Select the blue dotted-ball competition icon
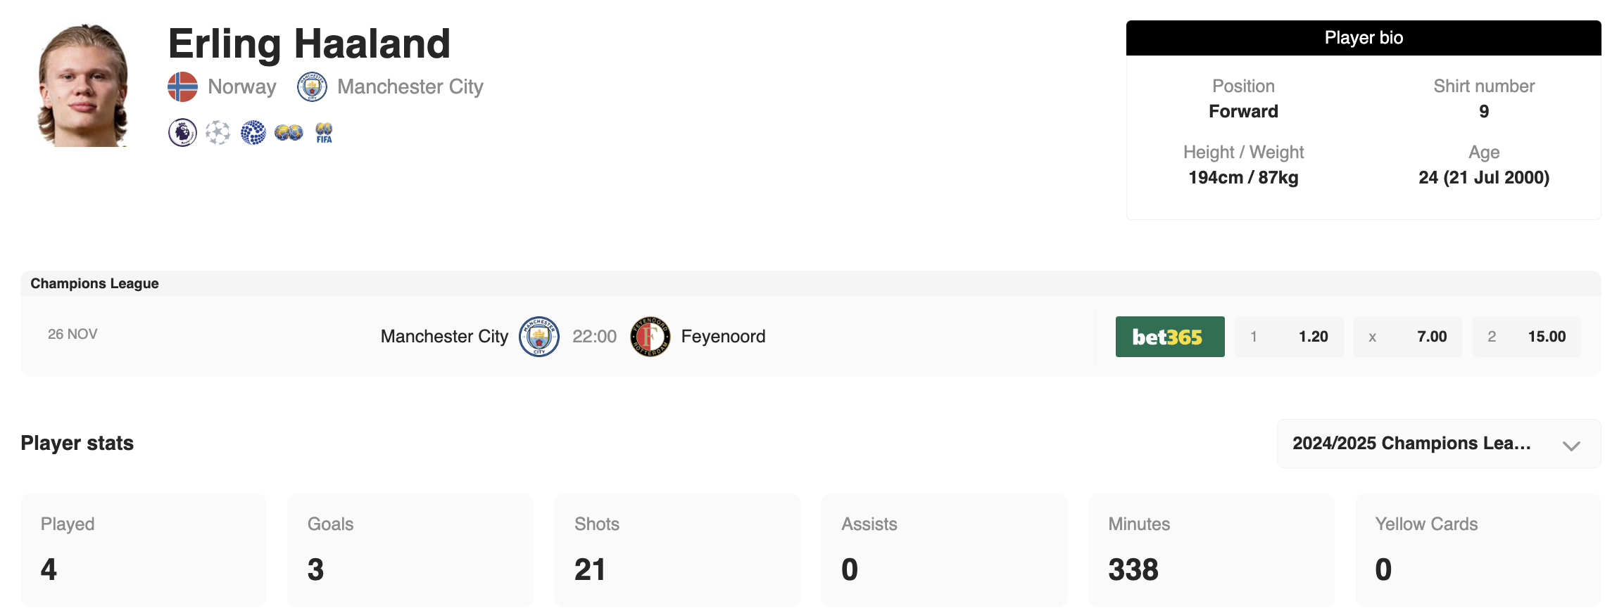 253,132
